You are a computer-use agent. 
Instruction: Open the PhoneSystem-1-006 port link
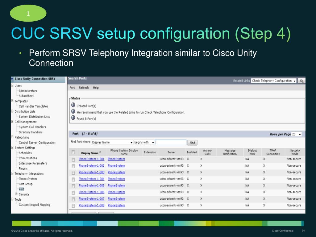tap(91, 192)
